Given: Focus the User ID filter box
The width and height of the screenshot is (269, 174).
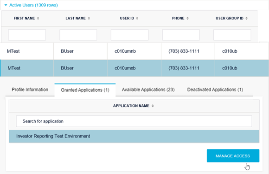Looking at the screenshot, I should 129,35.
